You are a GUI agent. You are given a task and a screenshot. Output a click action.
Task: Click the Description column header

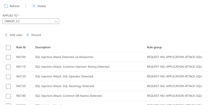click(43, 47)
